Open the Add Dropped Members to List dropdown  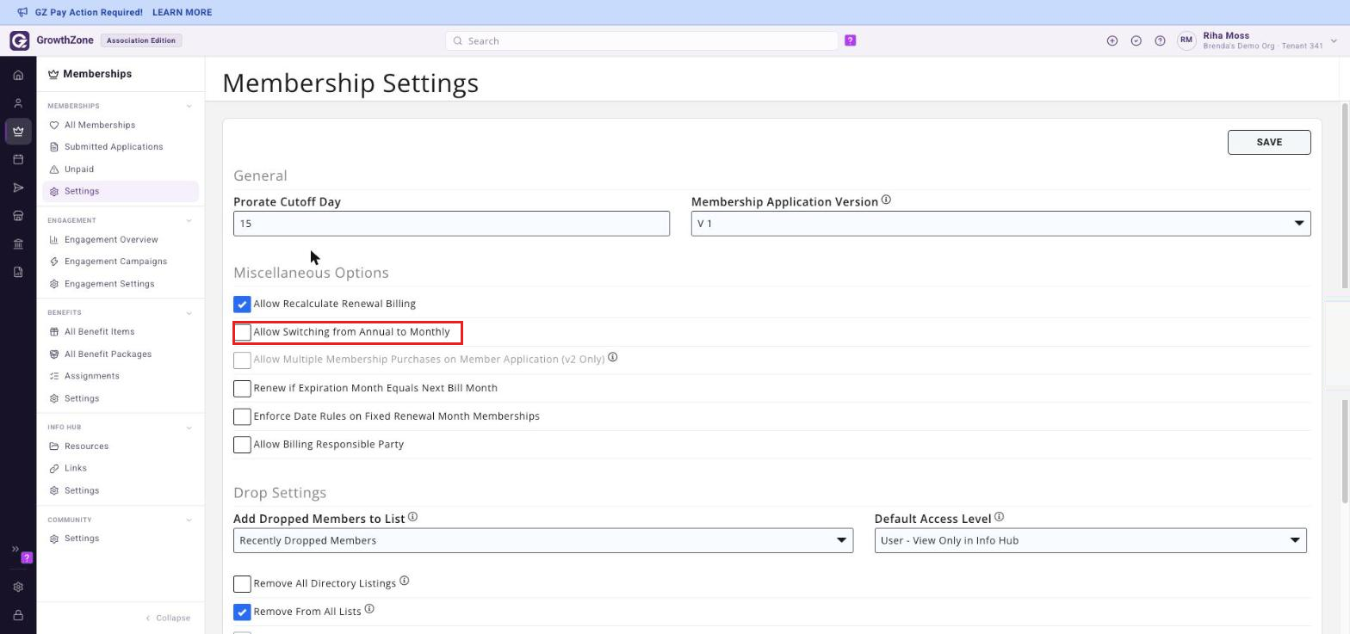(x=543, y=540)
